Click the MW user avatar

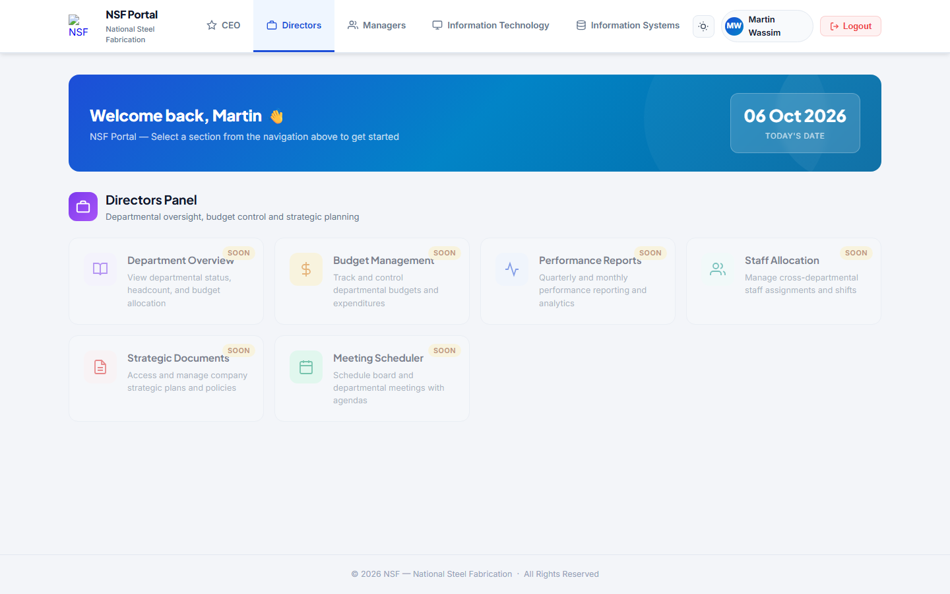click(734, 26)
